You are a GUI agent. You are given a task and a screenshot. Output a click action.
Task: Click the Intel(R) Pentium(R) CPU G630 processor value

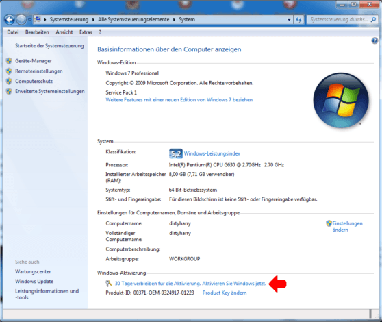[227, 165]
